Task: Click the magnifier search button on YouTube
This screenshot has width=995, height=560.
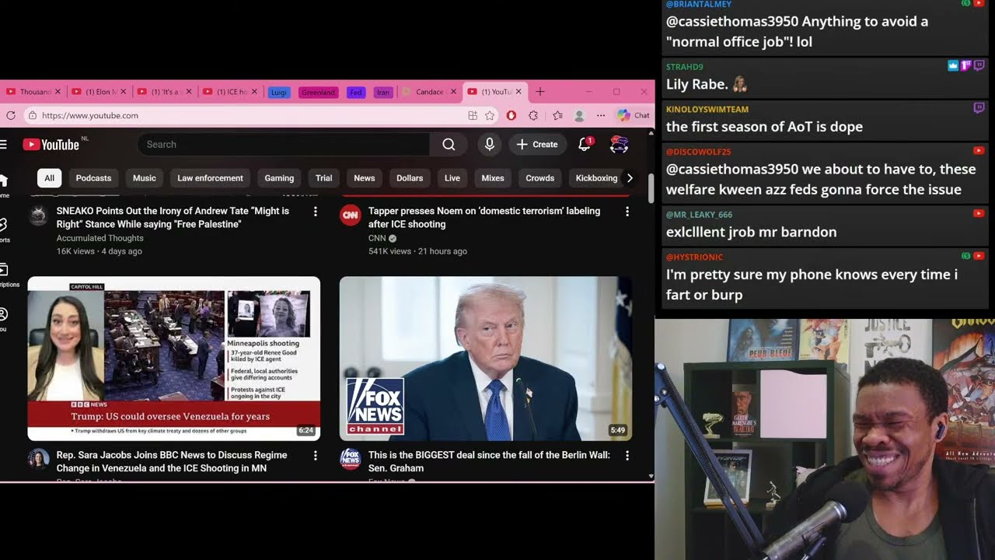Action: pyautogui.click(x=449, y=145)
